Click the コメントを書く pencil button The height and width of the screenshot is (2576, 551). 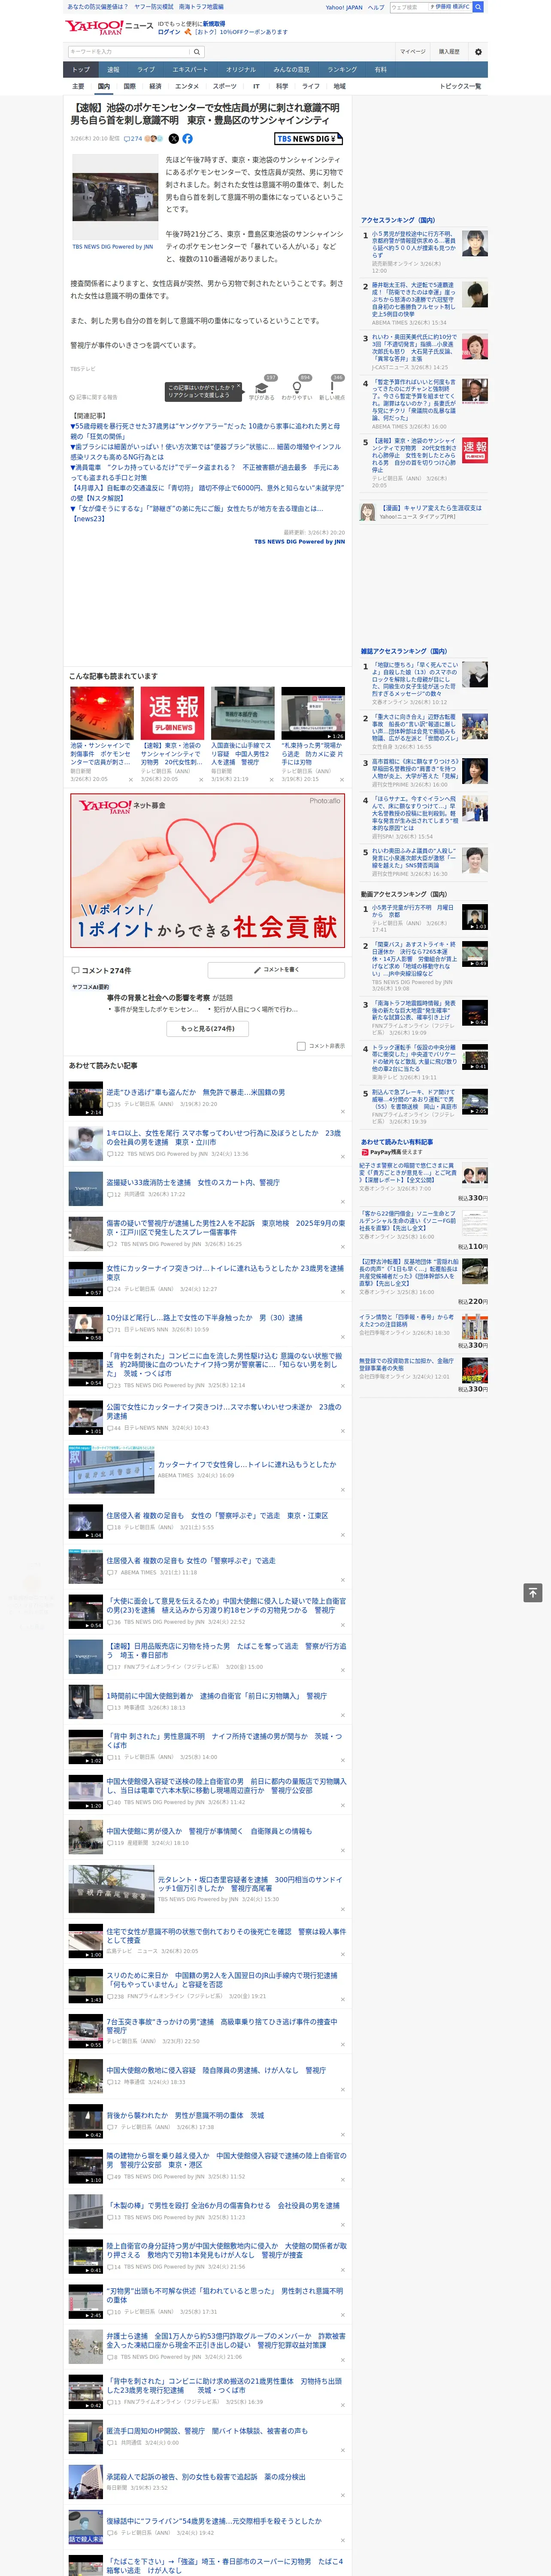pos(276,970)
